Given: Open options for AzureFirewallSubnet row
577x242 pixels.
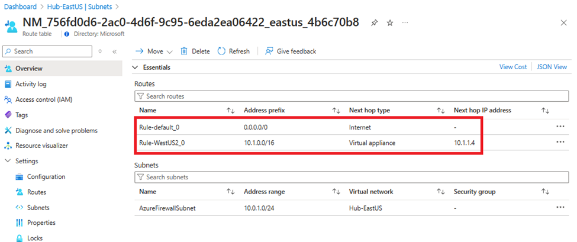Looking at the screenshot, I should 560,208.
